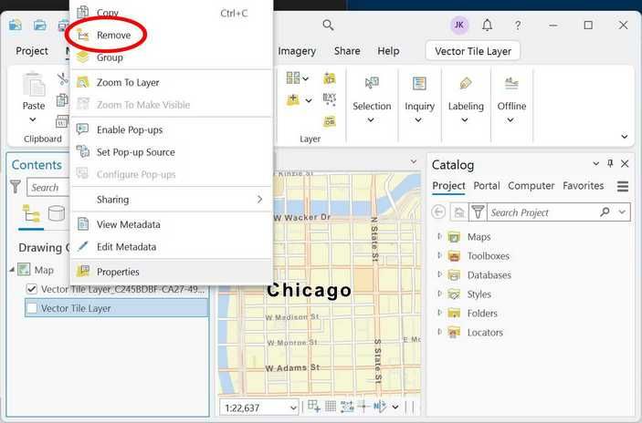Click Catalog search magnifier icon

coord(605,211)
